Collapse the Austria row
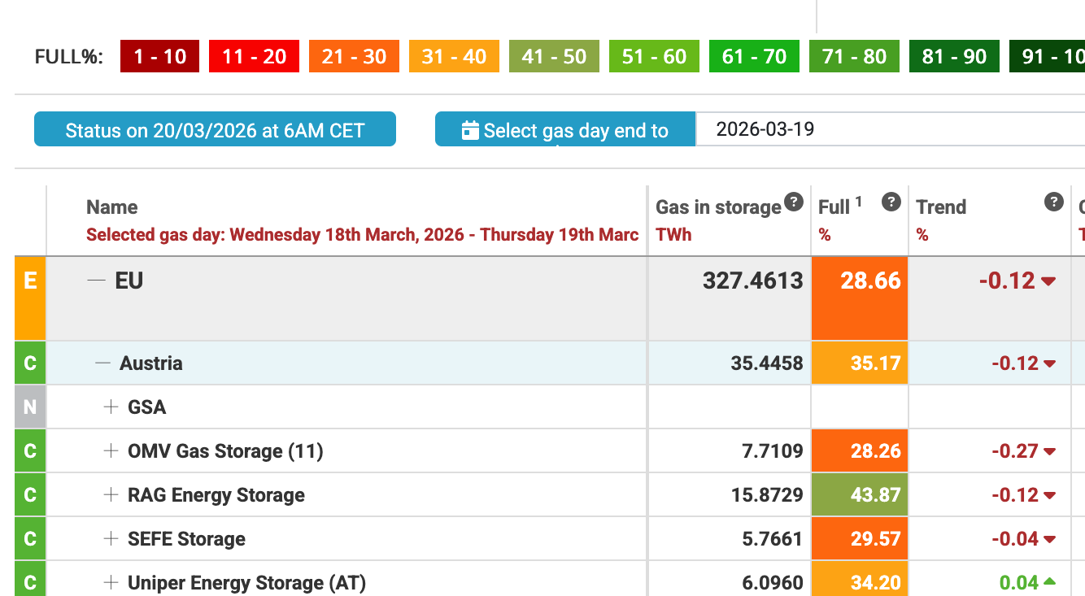 (102, 363)
